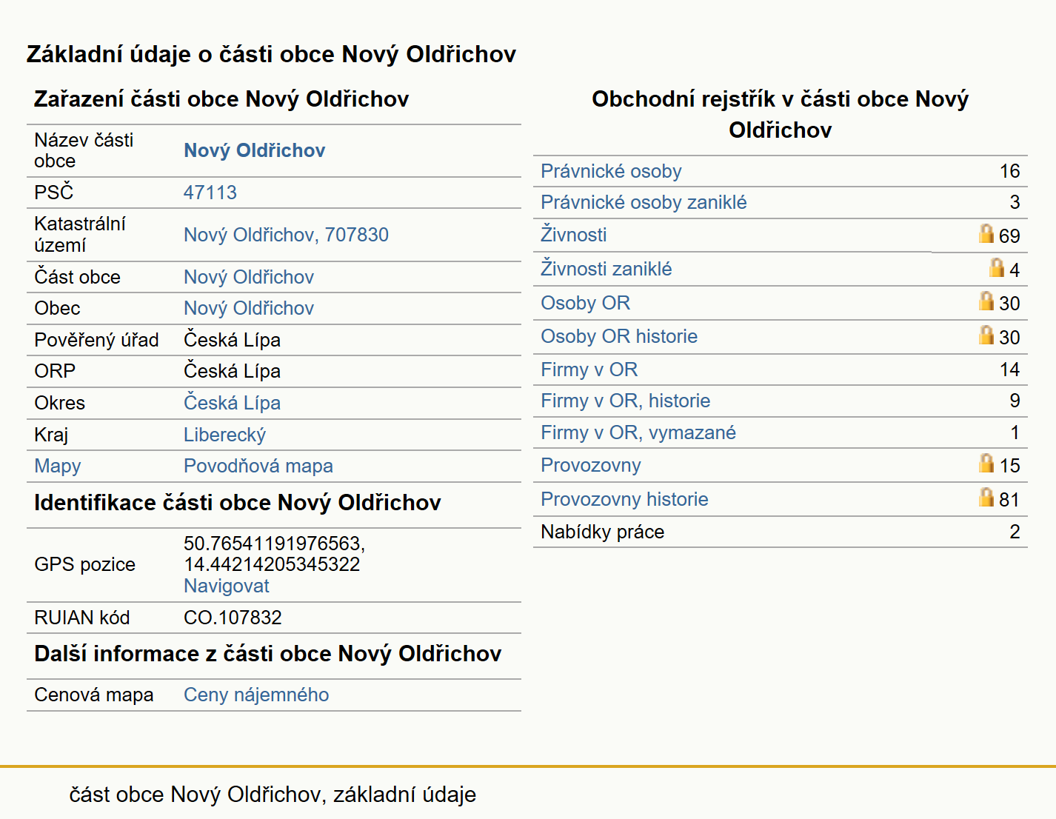Open Právnické osoby zaniklé list
The image size is (1056, 819).
tap(644, 202)
